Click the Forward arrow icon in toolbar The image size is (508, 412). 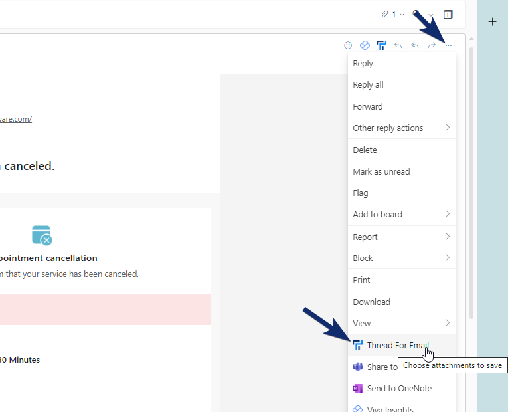pos(432,45)
